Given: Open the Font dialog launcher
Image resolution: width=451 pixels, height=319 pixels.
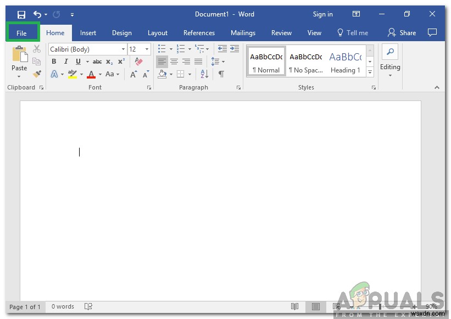Looking at the screenshot, I should pyautogui.click(x=149, y=88).
